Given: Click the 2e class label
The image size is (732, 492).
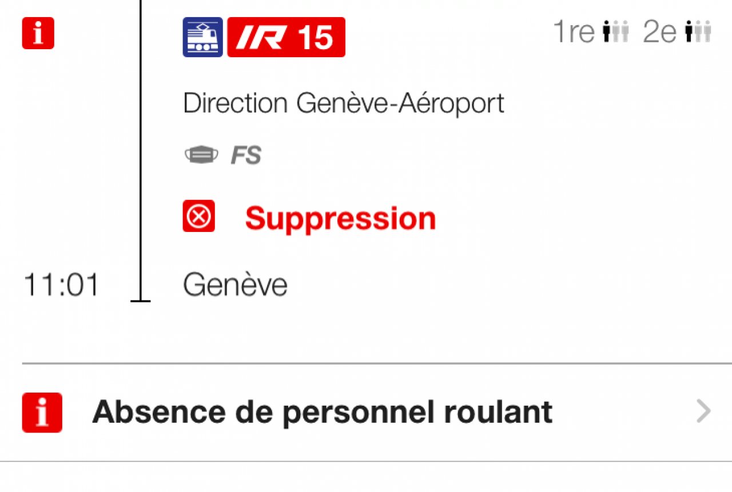Looking at the screenshot, I should [x=660, y=31].
